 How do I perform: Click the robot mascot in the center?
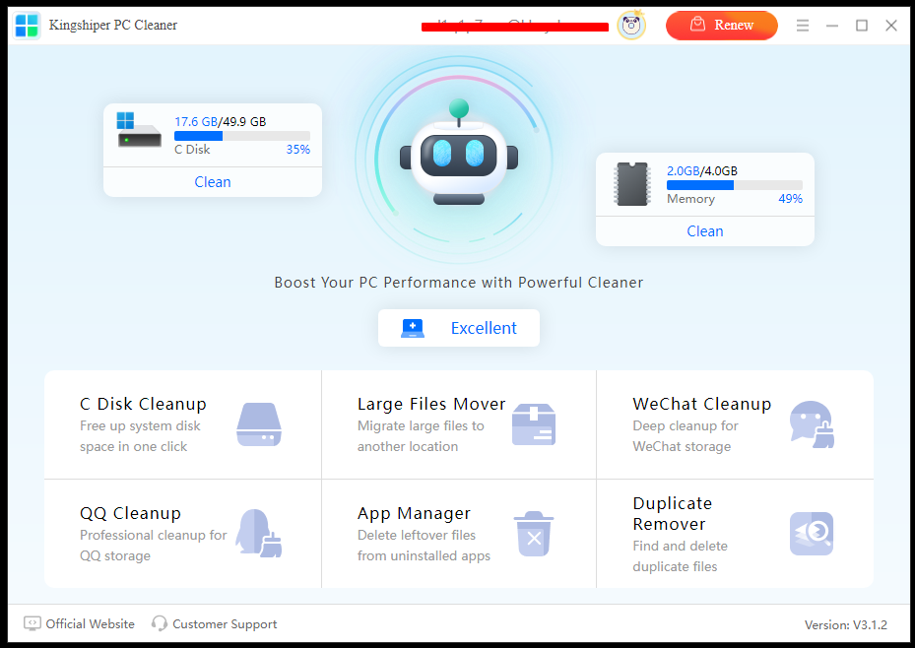pyautogui.click(x=459, y=154)
